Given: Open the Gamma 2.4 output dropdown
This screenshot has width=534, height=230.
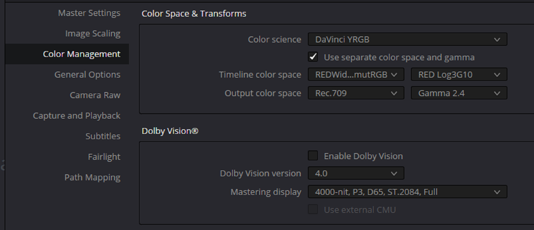Looking at the screenshot, I should [x=459, y=93].
